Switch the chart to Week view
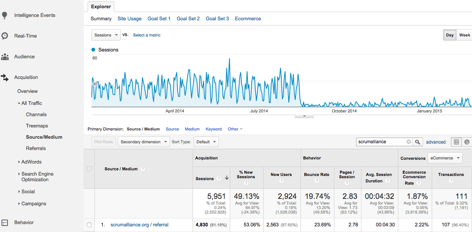This screenshot has height=232, width=472. 465,35
